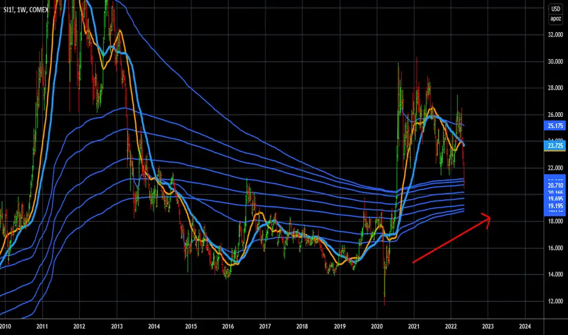Viewport: 568px width, 335px height.
Task: Click the 20.710 price tag
Action: 555,185
